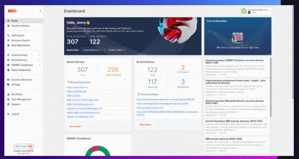
Task: Click the Intel Search magnifier icon
Action: coord(8,36)
